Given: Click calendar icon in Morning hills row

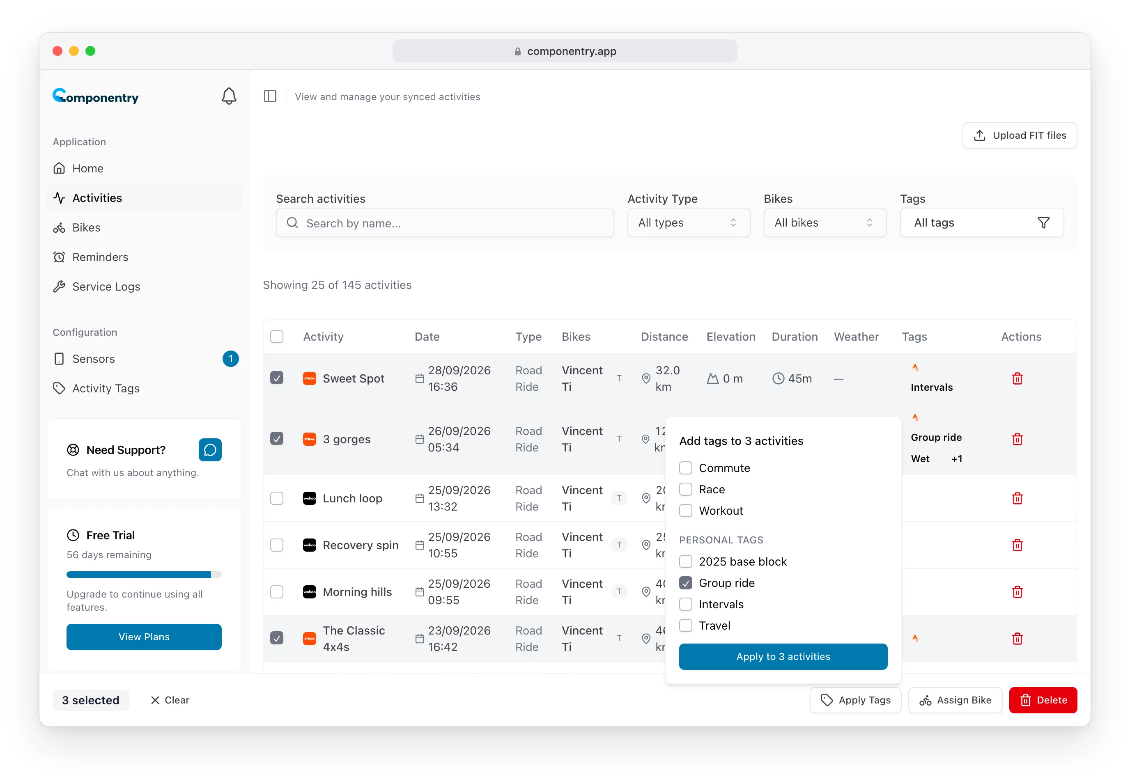Looking at the screenshot, I should [x=419, y=591].
